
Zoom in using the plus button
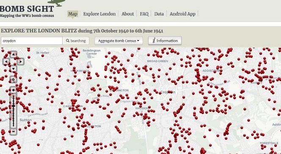[x=14, y=90]
